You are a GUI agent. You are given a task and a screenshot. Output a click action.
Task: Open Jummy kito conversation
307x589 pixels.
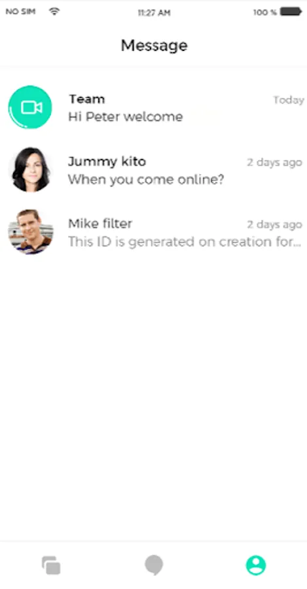click(x=153, y=170)
